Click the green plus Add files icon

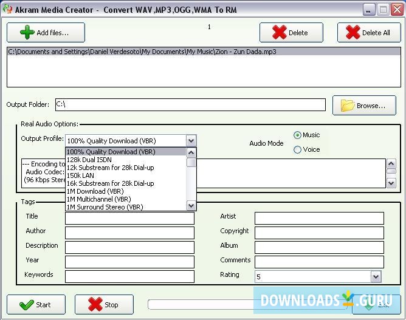(x=26, y=33)
